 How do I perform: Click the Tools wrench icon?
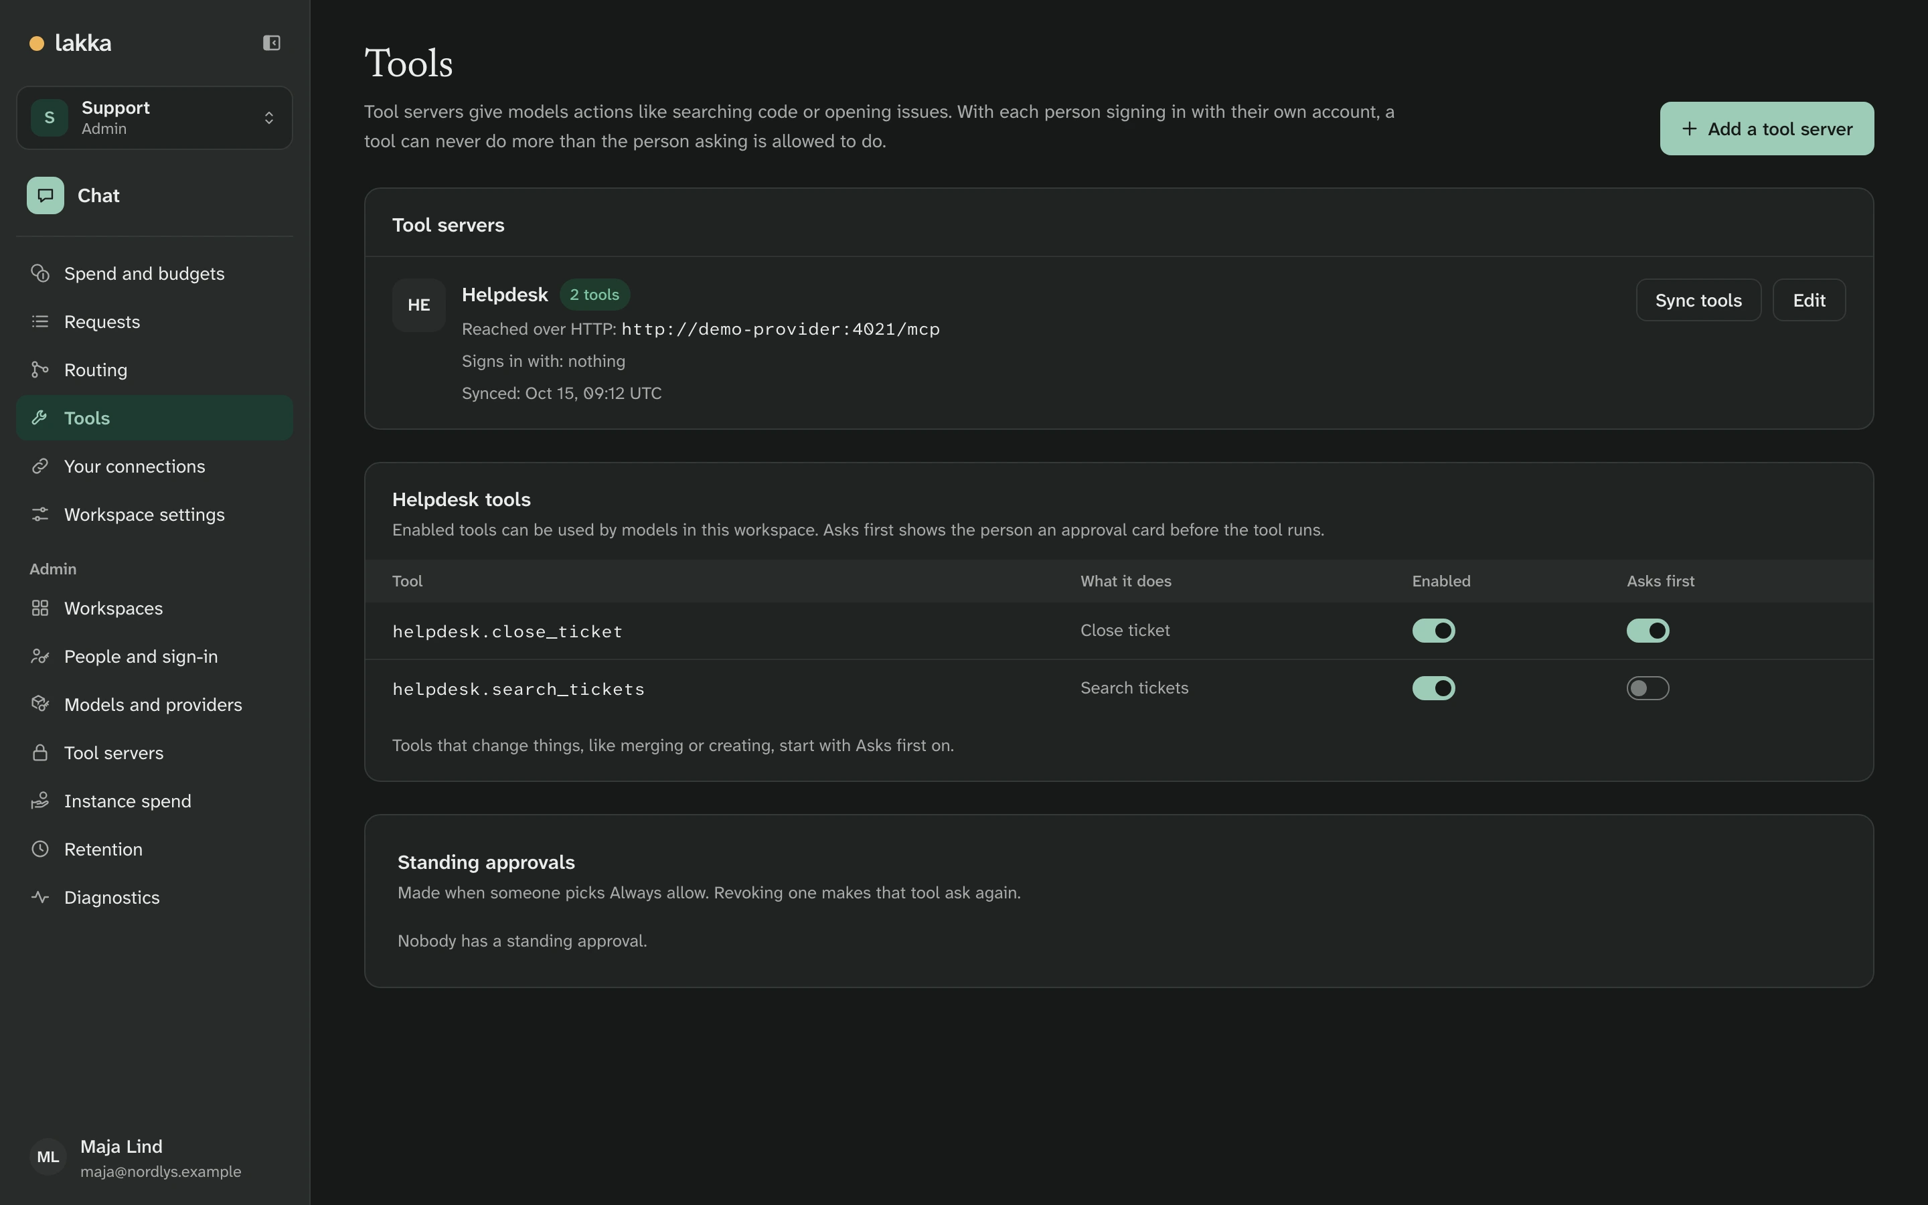(x=40, y=418)
